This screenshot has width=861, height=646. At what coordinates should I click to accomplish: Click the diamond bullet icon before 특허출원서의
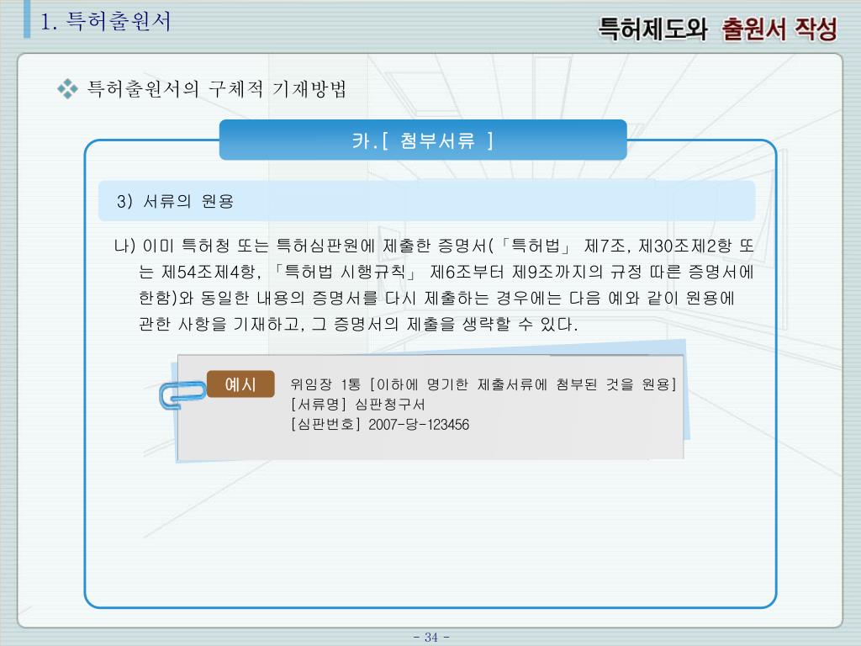(x=67, y=89)
